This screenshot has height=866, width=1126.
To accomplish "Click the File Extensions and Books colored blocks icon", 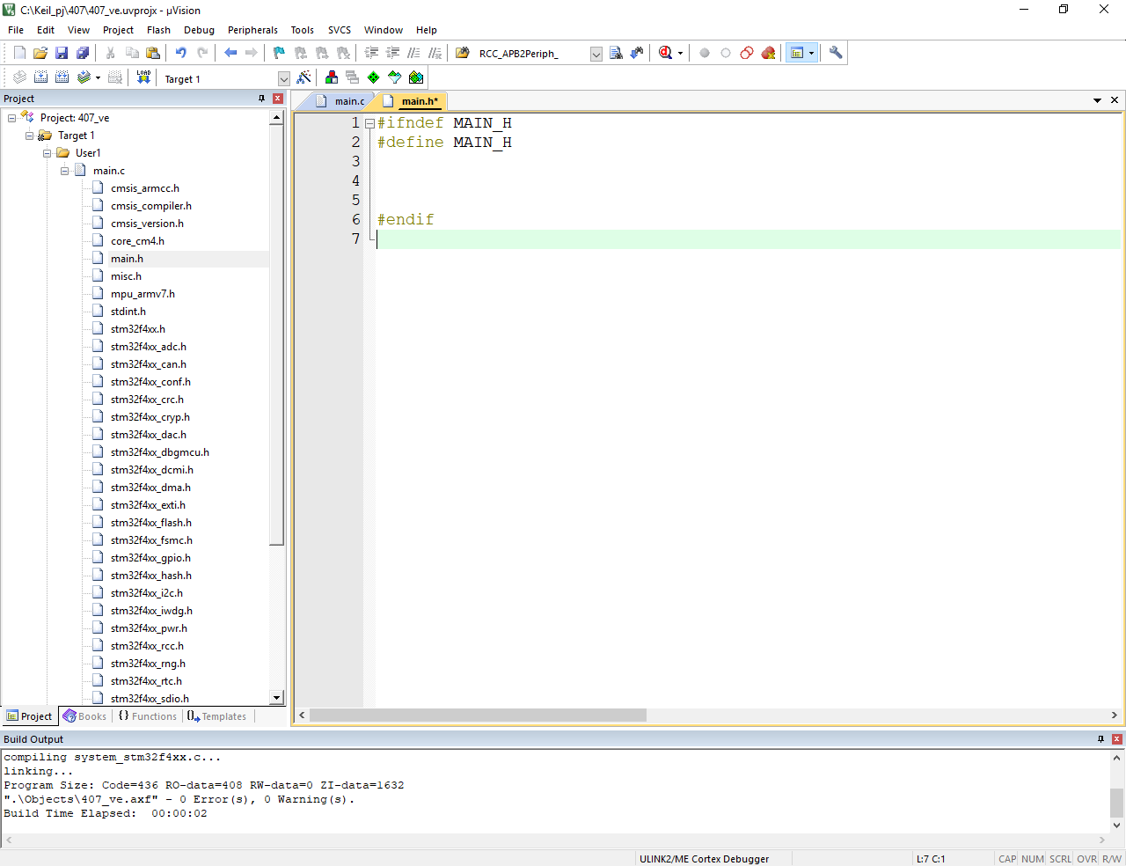I will coord(332,77).
